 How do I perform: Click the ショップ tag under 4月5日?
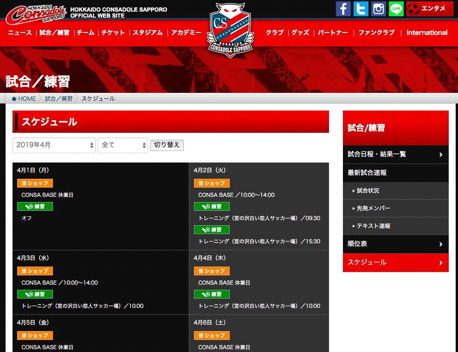click(x=35, y=335)
